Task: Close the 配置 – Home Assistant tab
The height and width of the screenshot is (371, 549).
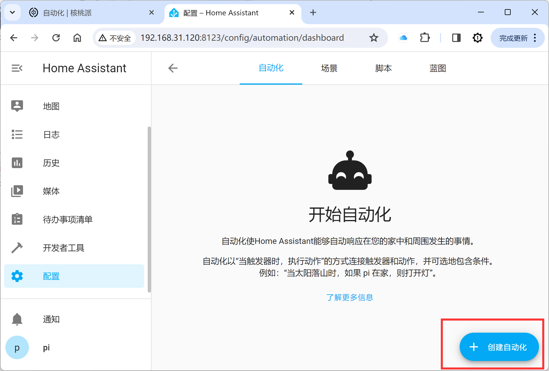Action: pos(292,12)
